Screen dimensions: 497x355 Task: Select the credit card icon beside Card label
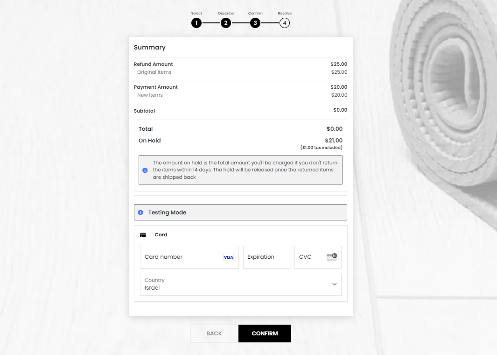[143, 234]
